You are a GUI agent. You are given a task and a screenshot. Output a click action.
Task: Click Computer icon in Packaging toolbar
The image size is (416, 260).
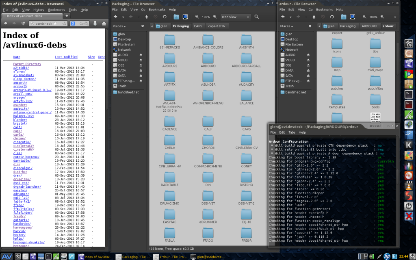pyautogui.click(x=185, y=17)
